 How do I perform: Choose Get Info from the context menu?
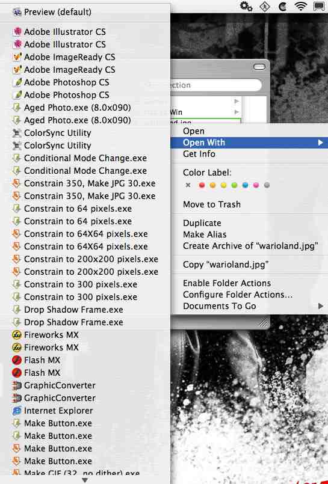coord(249,154)
